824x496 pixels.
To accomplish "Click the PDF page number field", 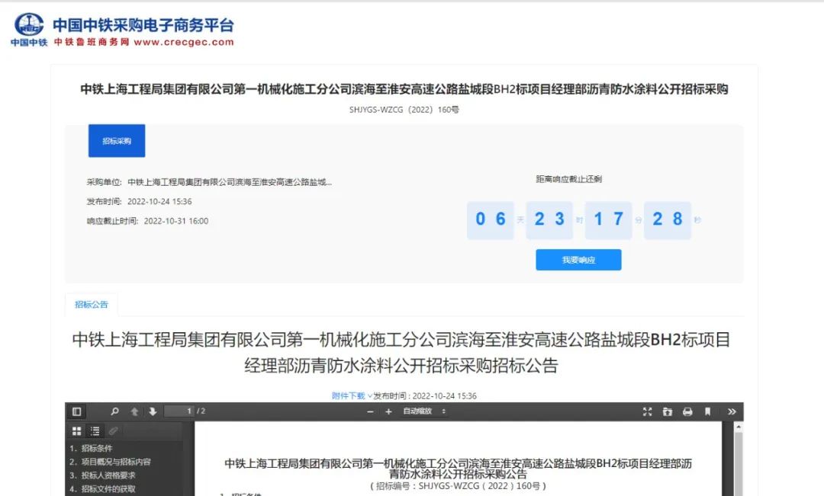I will [180, 411].
